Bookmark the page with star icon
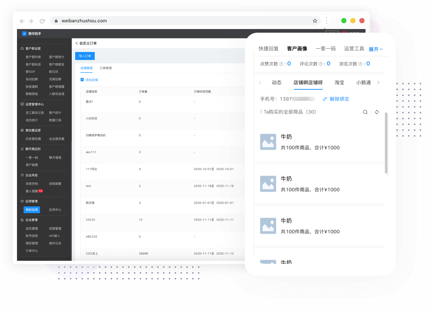Image resolution: width=430 pixels, height=311 pixels. (x=315, y=21)
